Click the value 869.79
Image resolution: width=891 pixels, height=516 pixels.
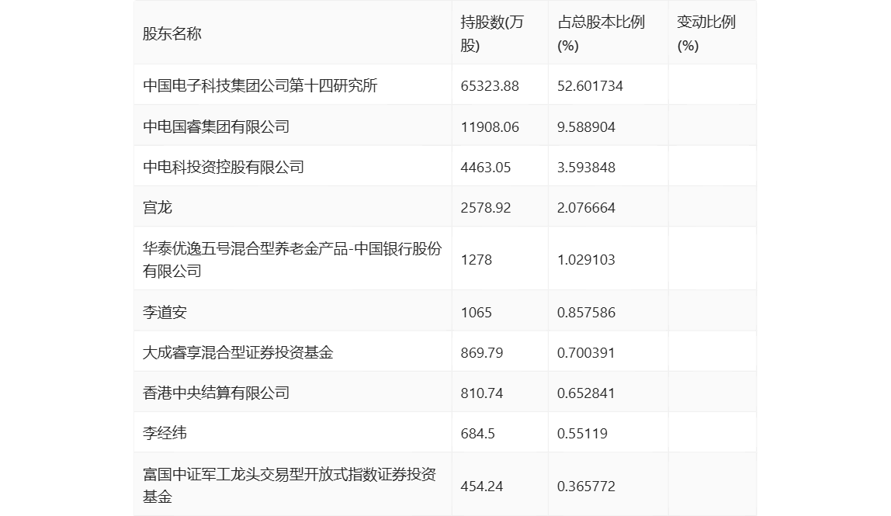482,352
